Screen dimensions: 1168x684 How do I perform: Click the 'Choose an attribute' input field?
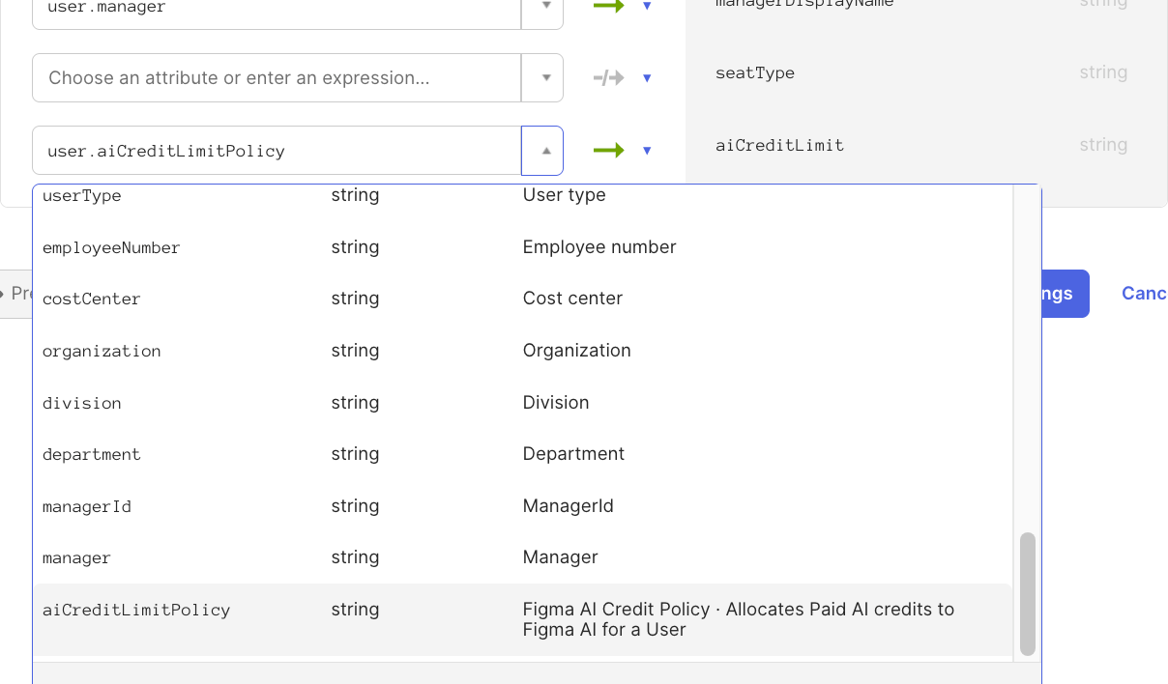coord(277,78)
